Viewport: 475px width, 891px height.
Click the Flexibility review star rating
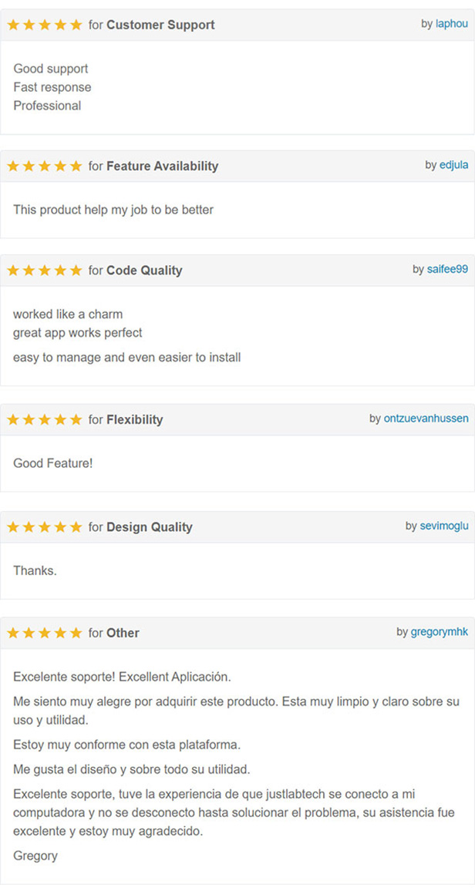[44, 419]
